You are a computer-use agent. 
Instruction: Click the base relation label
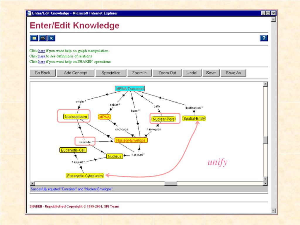point(135,110)
